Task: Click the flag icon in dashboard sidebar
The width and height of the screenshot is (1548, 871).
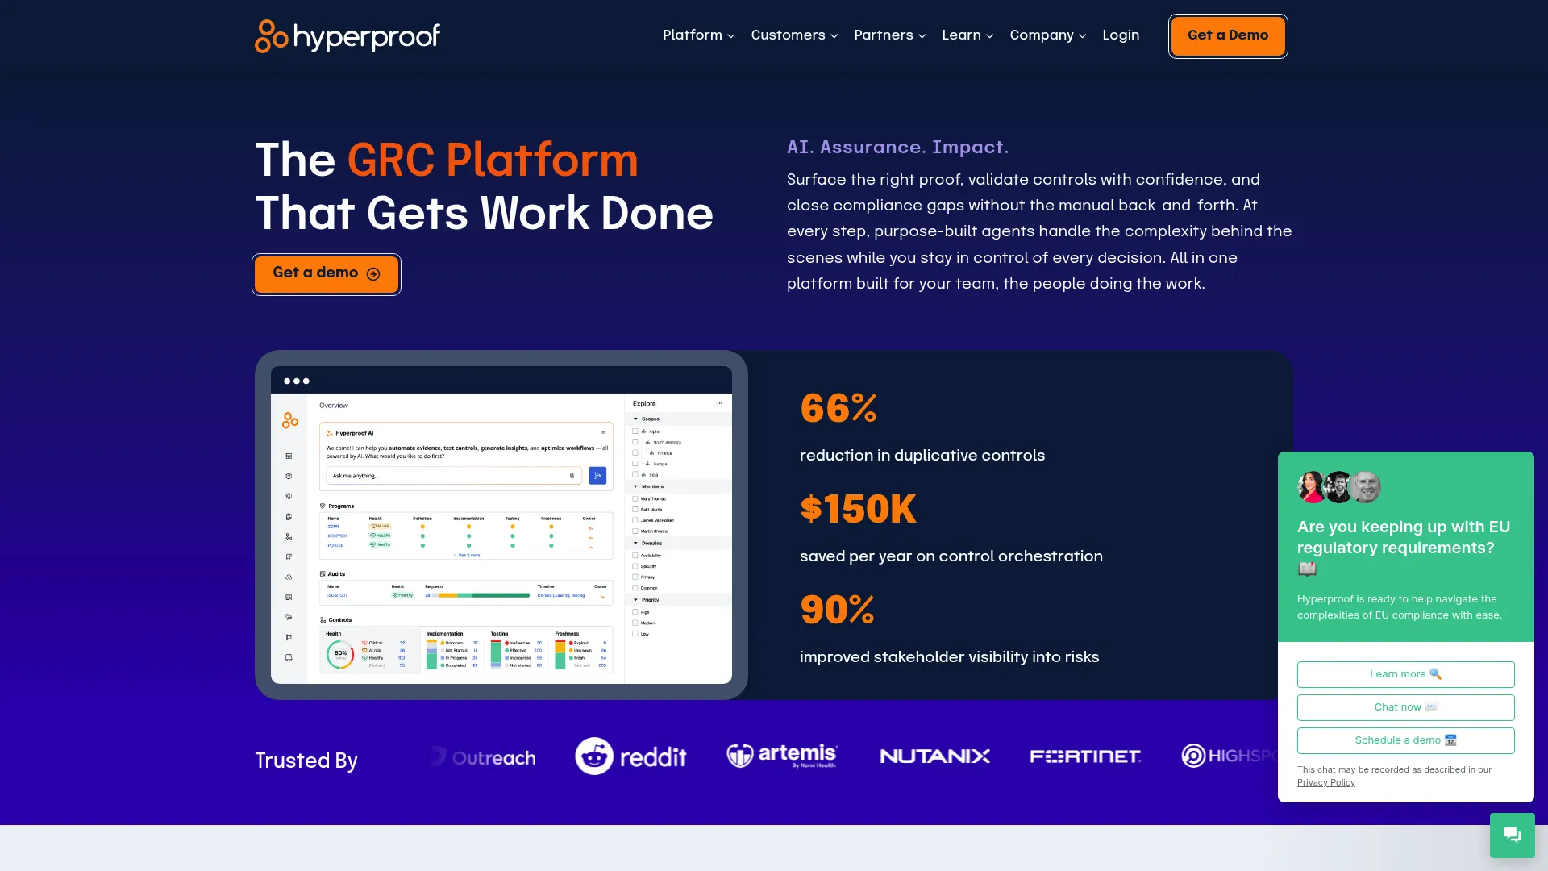Action: (x=289, y=637)
